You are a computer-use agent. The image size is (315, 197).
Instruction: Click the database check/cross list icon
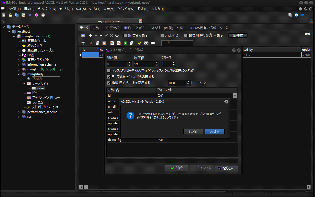click(23, 15)
